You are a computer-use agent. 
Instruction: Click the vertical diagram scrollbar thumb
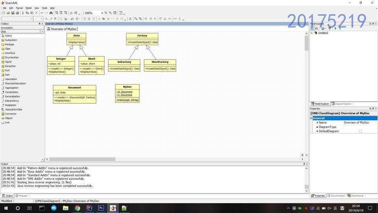[x=307, y=43]
